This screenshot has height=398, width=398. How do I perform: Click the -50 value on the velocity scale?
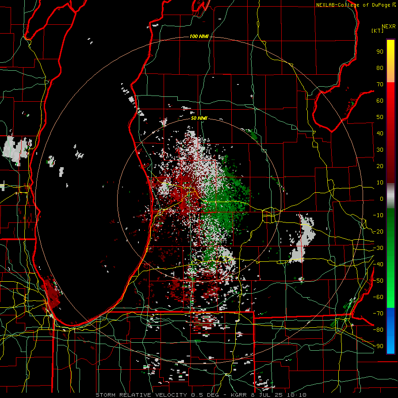378,280
